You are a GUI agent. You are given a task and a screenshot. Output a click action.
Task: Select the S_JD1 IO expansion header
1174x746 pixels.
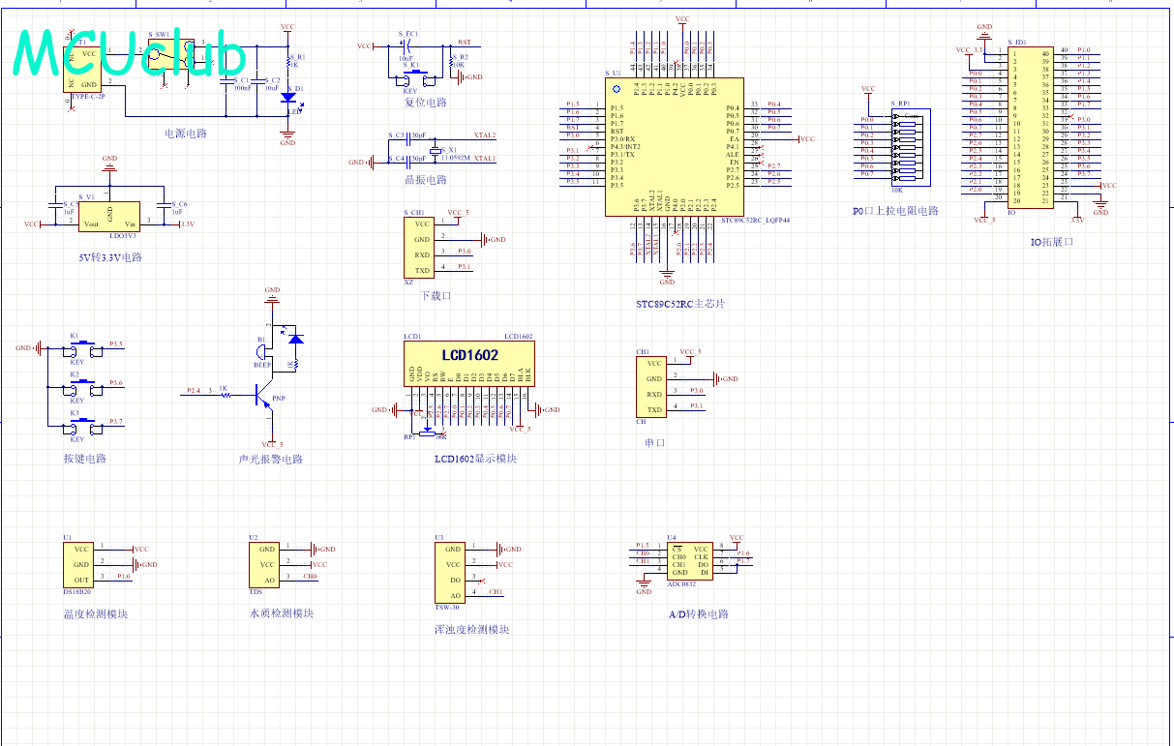(x=1032, y=126)
